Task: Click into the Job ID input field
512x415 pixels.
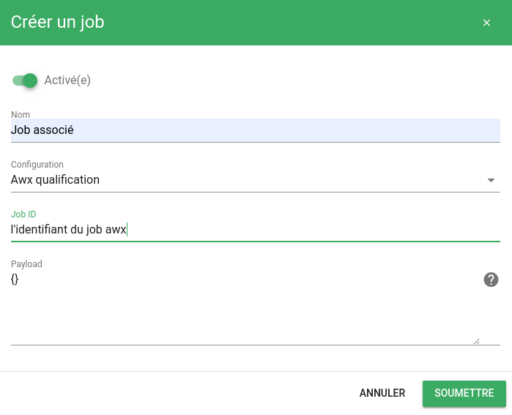Action: click(x=256, y=229)
